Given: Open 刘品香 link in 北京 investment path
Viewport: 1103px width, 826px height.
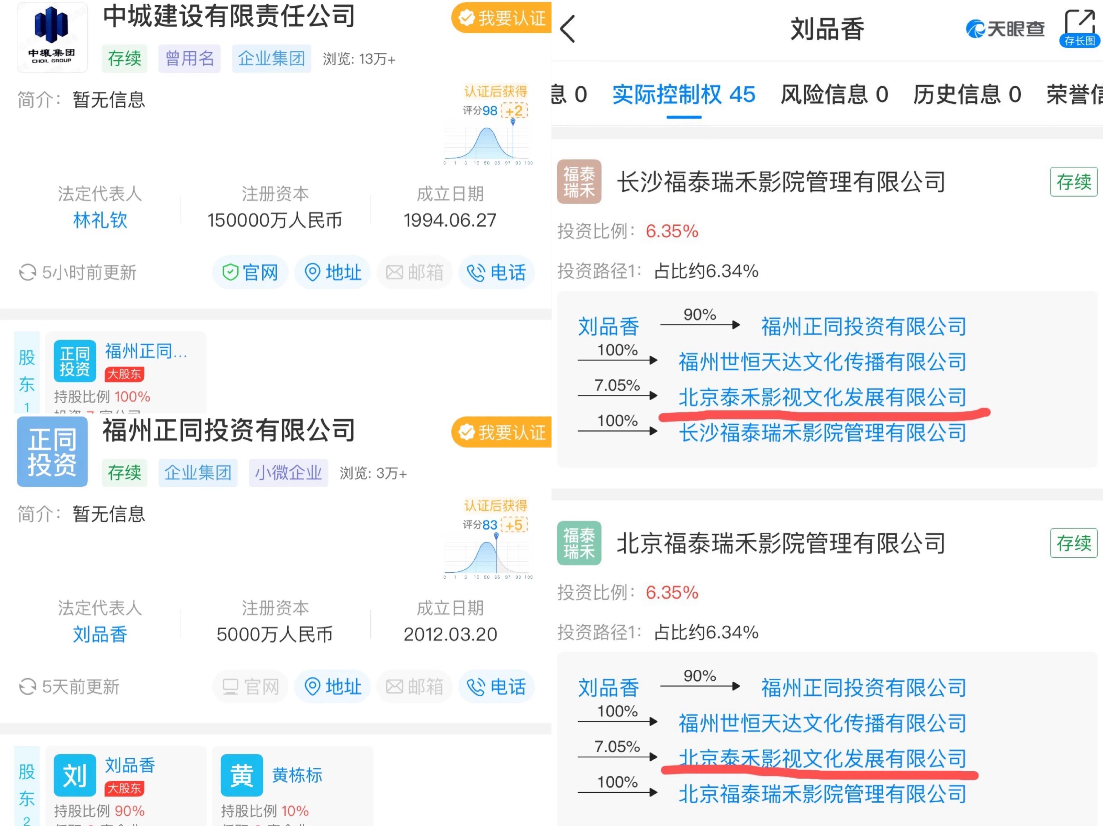Looking at the screenshot, I should (608, 687).
